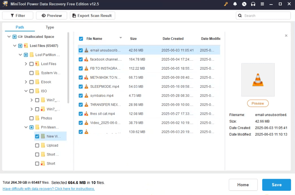Click the Preview toolbar button
The image size is (295, 195).
[x=51, y=16]
